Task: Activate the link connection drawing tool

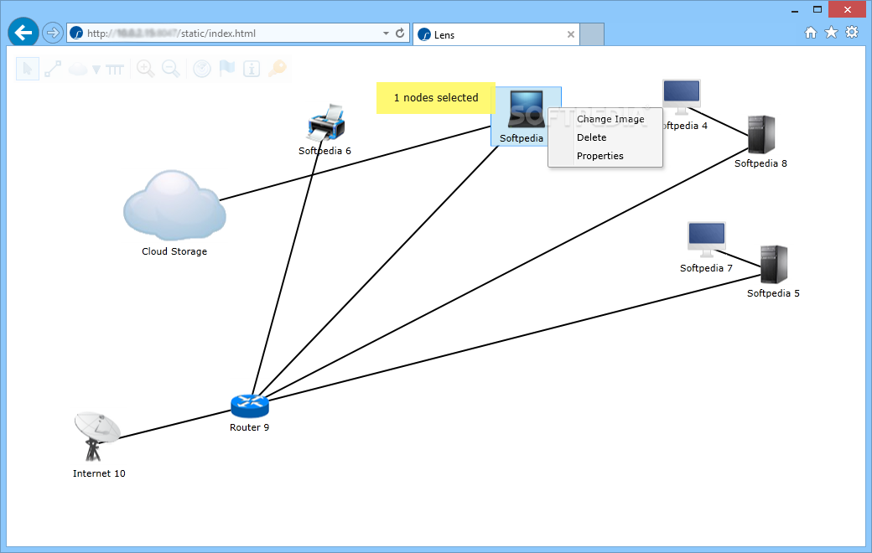Action: [x=53, y=69]
